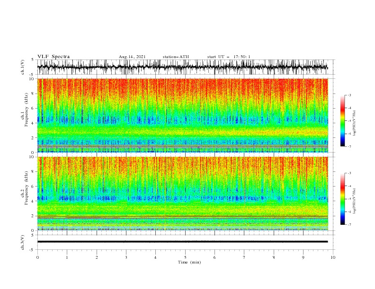Click the ch.2 PSD color bar
The image size is (375, 289).
pos(342,199)
